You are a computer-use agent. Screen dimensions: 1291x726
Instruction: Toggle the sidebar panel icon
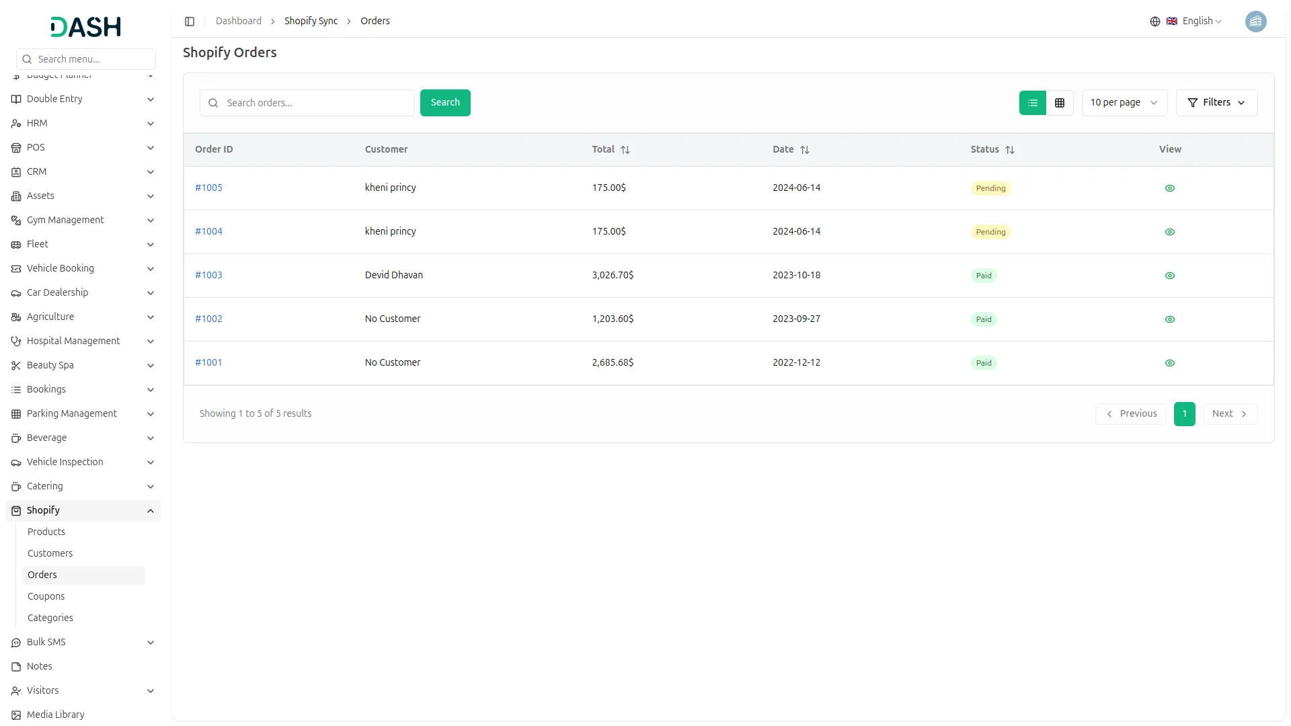[x=190, y=22]
